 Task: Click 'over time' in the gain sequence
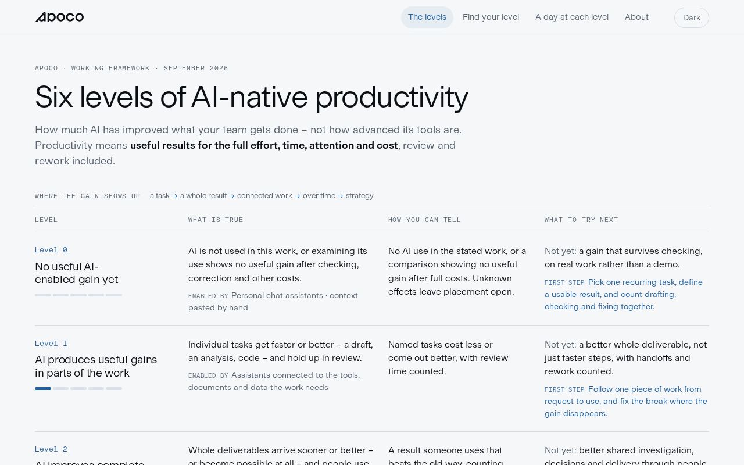coord(319,196)
